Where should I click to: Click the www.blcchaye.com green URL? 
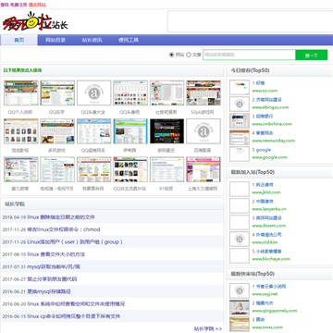[x=271, y=259]
